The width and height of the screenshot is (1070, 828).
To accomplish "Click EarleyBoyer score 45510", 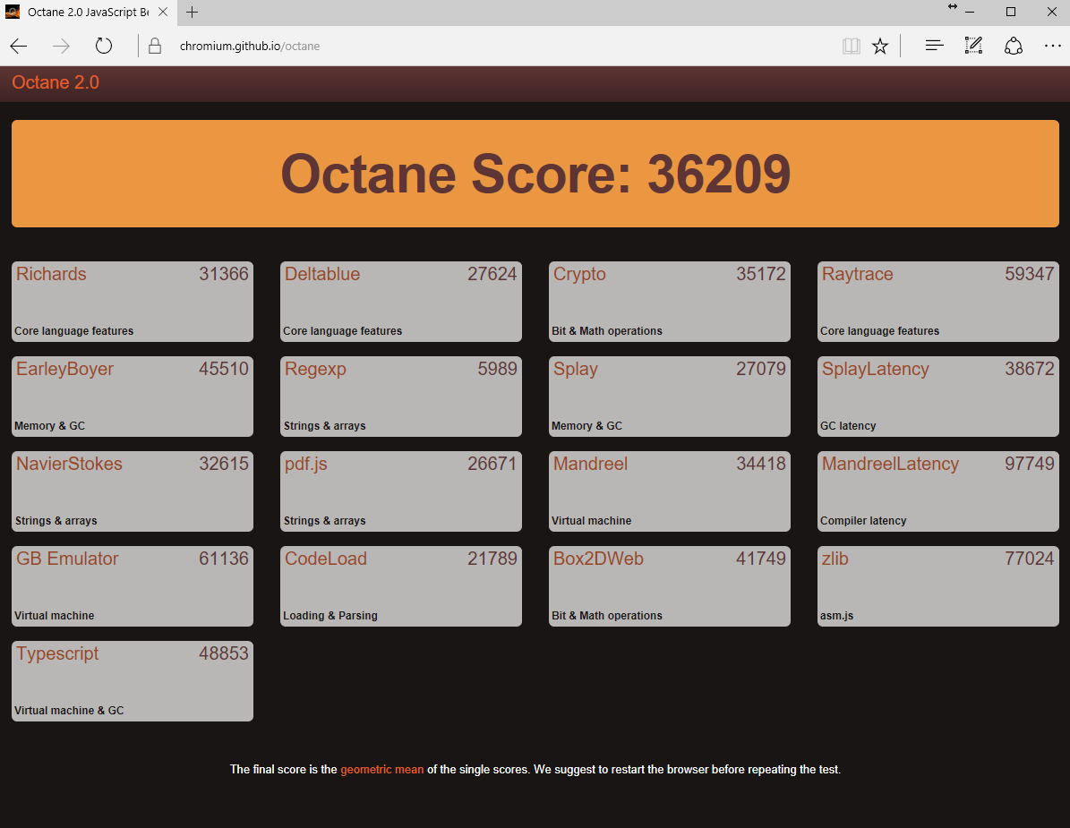I will [224, 369].
